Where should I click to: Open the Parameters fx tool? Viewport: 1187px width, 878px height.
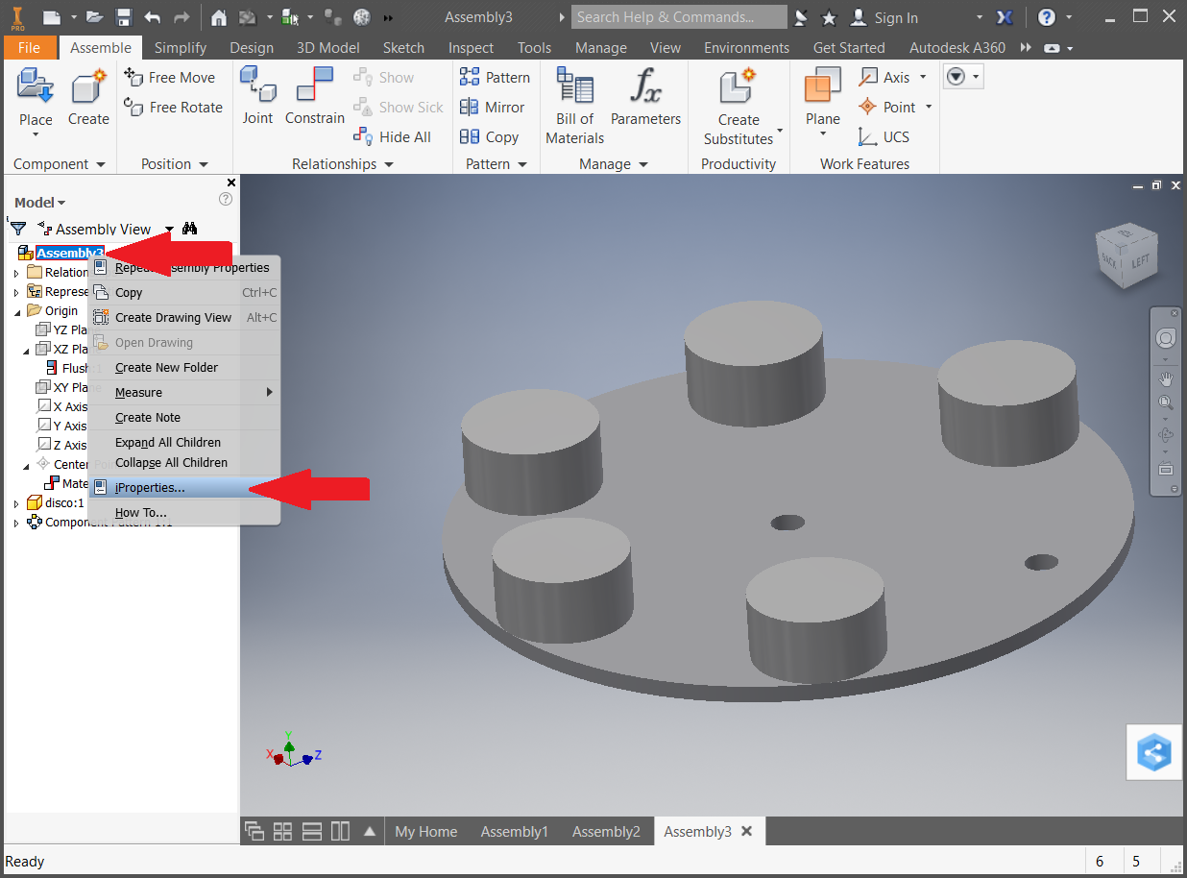(x=645, y=96)
